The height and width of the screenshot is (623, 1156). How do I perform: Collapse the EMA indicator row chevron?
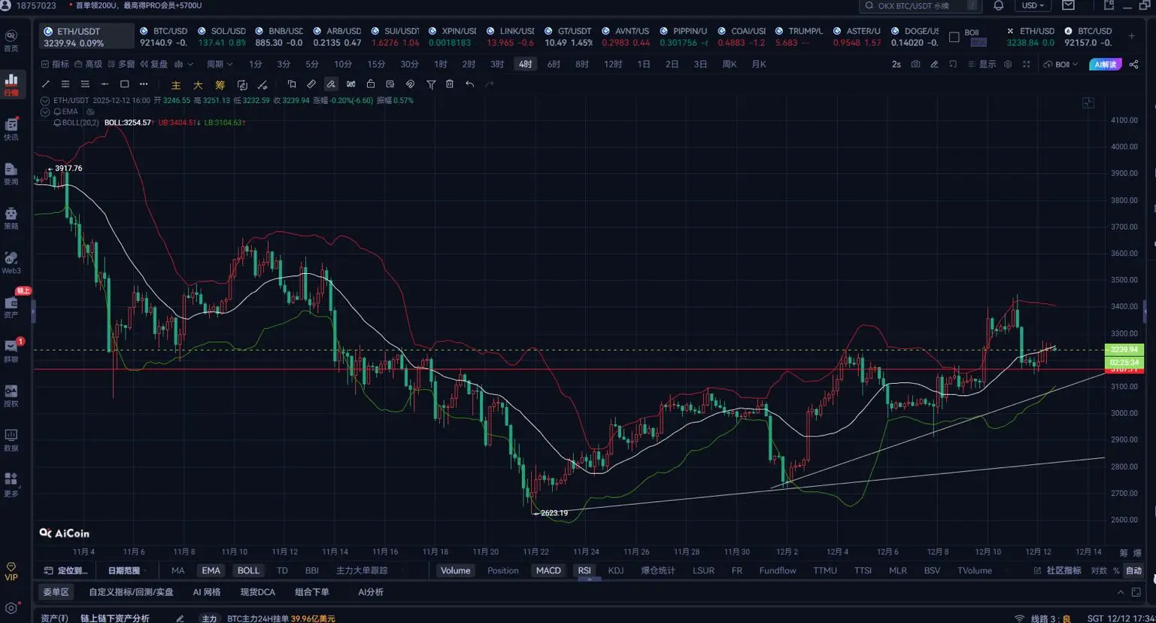pos(45,111)
